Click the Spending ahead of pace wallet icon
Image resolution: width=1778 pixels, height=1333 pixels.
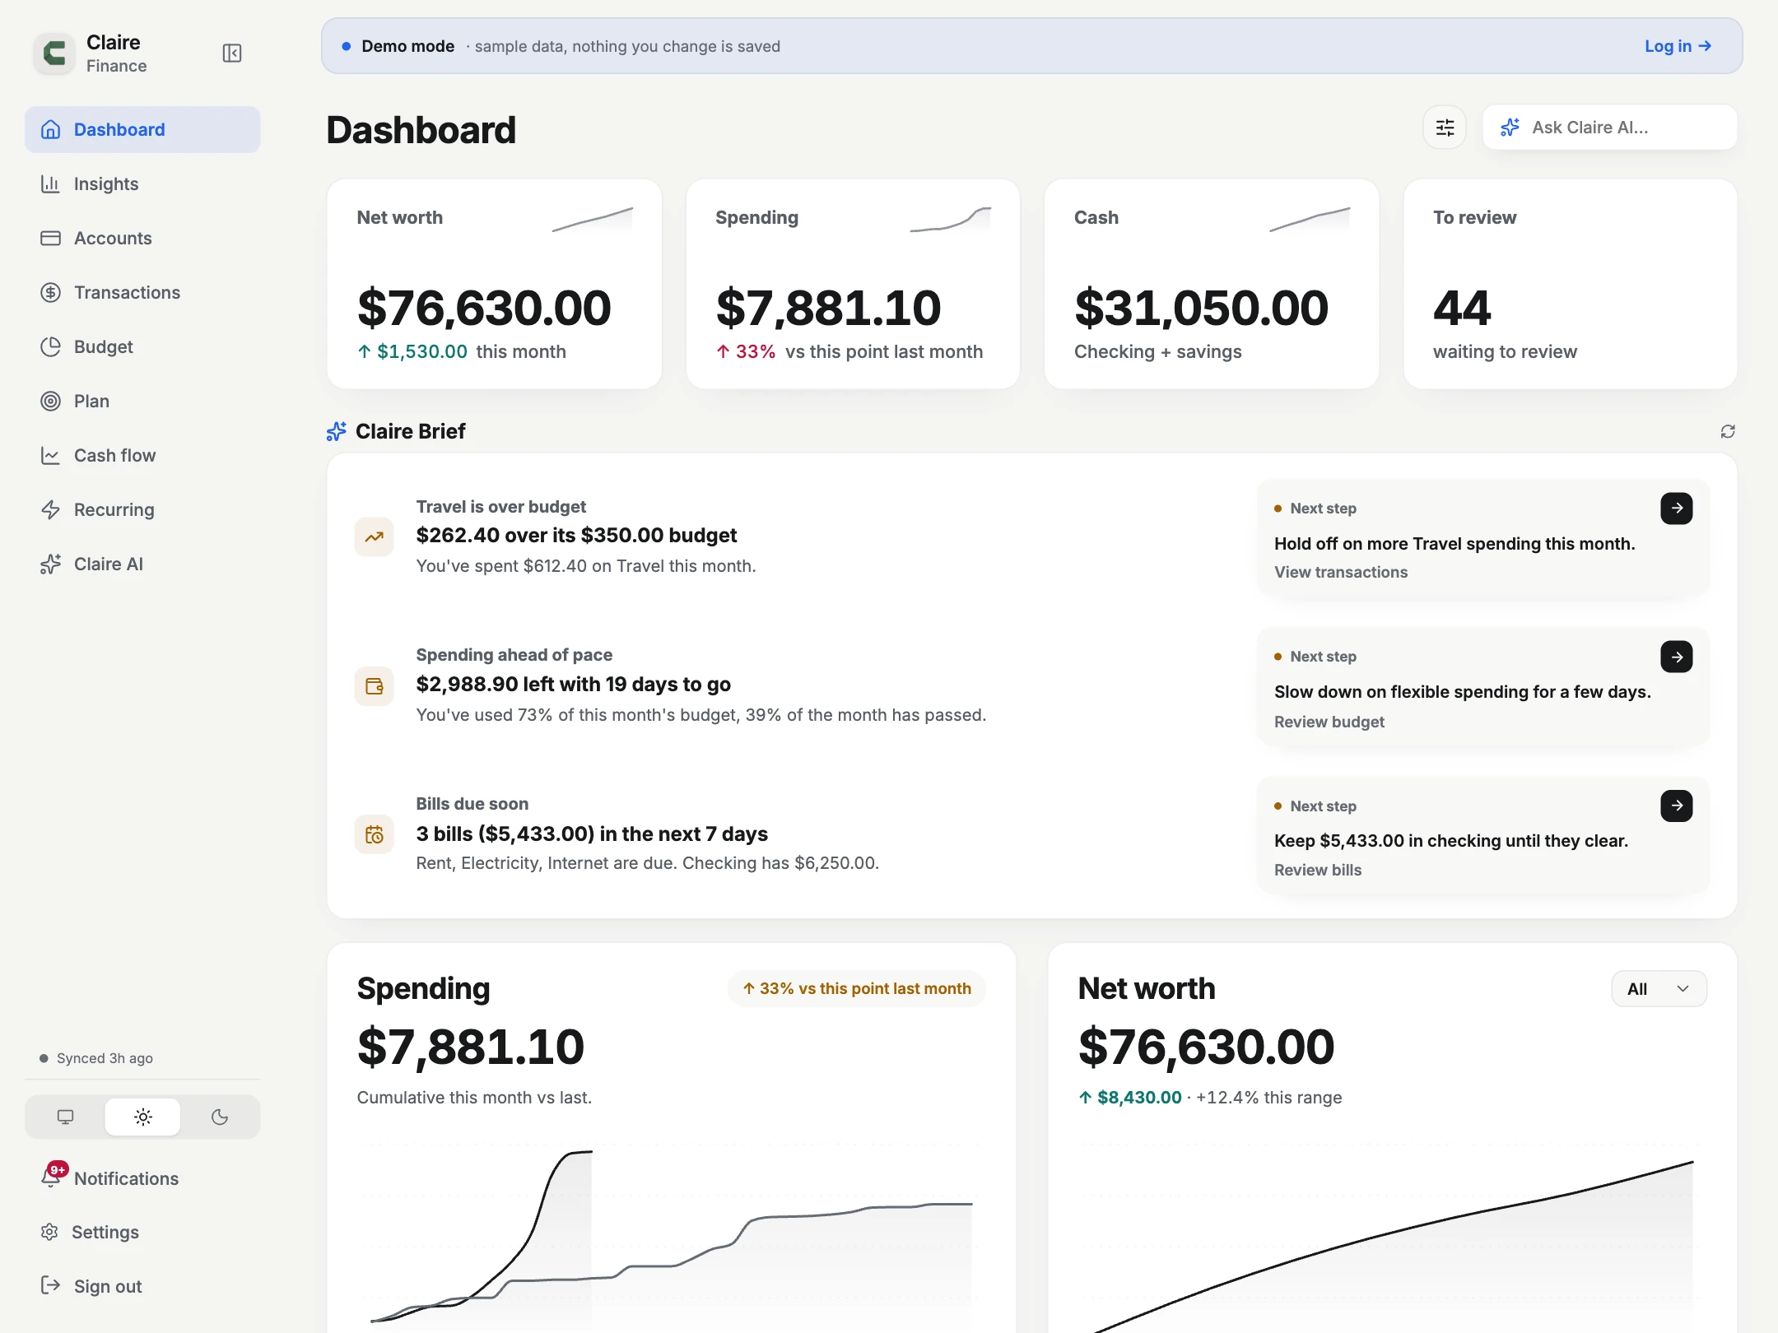374,685
